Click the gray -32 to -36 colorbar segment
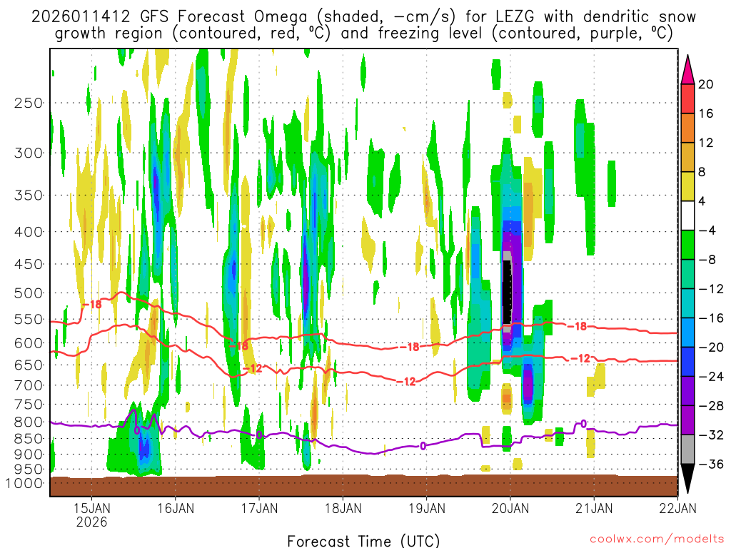 pos(687,450)
